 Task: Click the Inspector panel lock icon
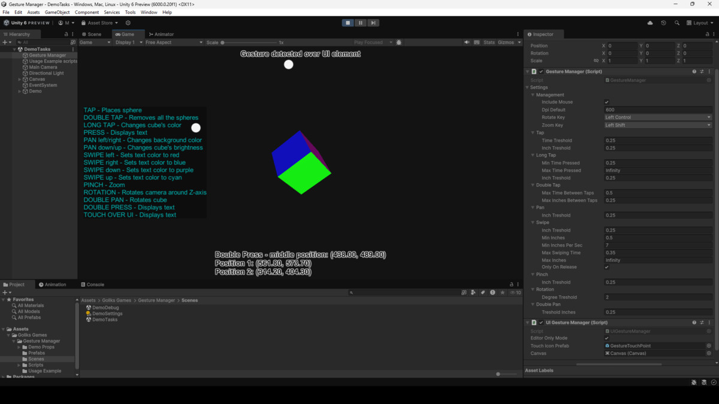coord(707,34)
